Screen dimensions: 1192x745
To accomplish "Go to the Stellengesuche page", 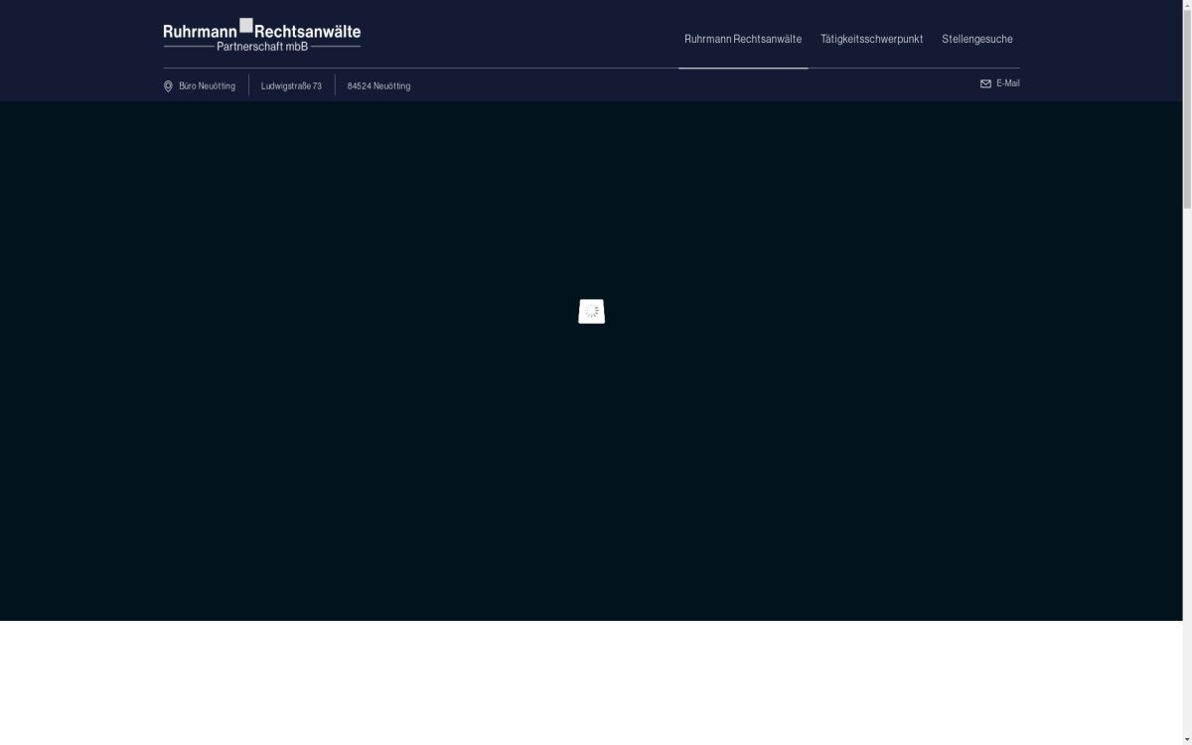I will [x=976, y=39].
